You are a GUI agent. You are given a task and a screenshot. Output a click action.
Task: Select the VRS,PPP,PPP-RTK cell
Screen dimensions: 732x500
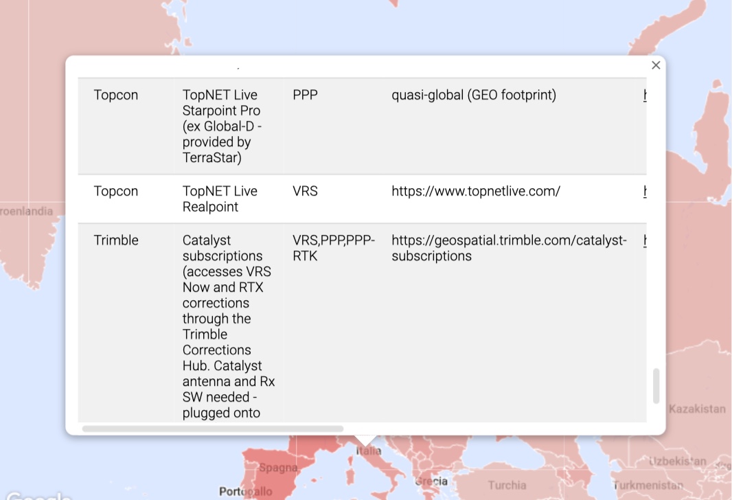333,248
